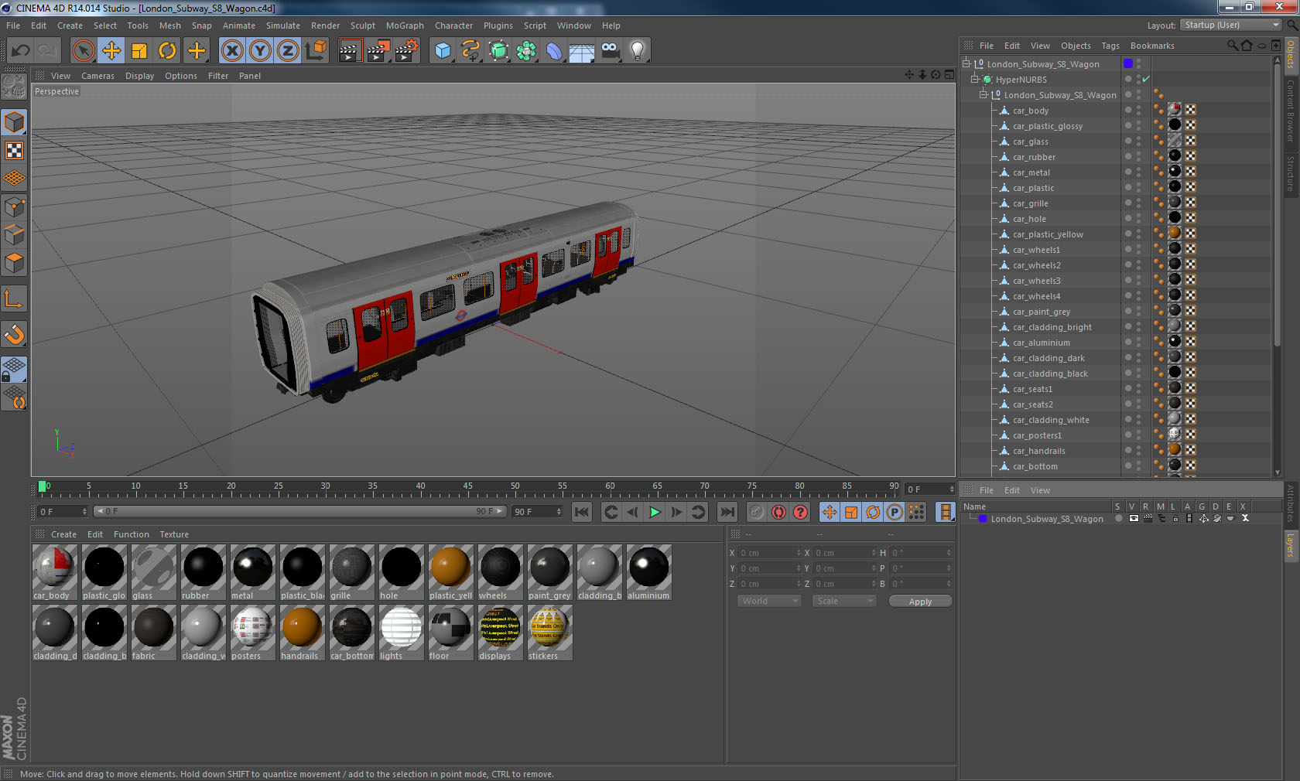
Task: Activate the Move tool in top toolbar
Action: tap(111, 51)
